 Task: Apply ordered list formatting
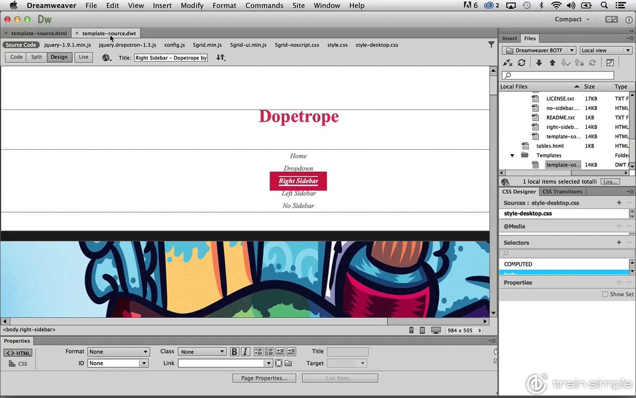(x=269, y=352)
